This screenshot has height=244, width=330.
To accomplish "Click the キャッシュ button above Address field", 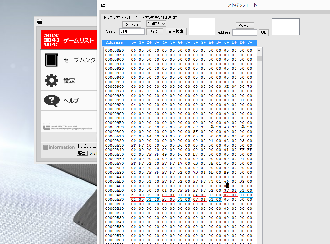I will (245, 25).
